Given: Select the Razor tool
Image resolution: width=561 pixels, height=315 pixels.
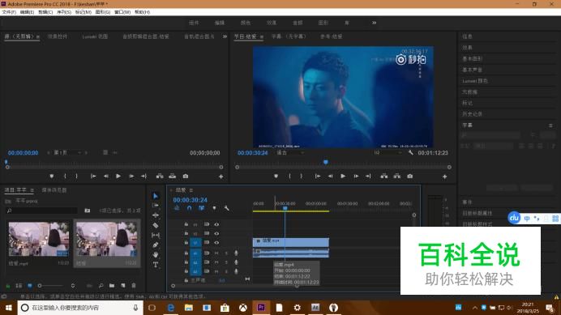Looking at the screenshot, I should tap(156, 225).
